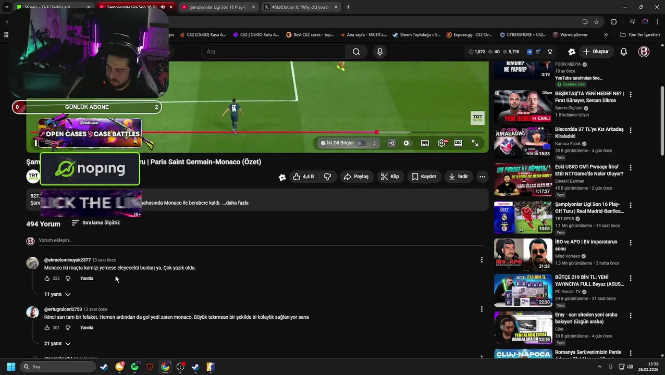Reply with Yanıtla under ertugrulceri2753's comment
Viewport: 665px width, 375px height.
pos(87,328)
